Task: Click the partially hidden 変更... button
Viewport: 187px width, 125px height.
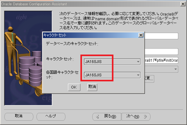Action: click(149, 79)
